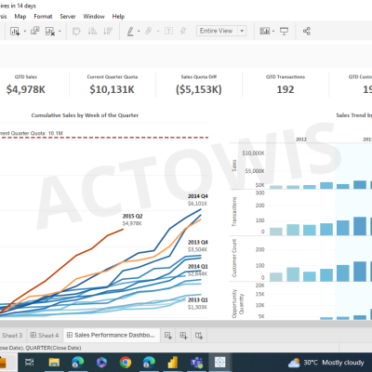The width and height of the screenshot is (372, 372).
Task: Open Edge icon beside File Explorer
Action: [77, 362]
